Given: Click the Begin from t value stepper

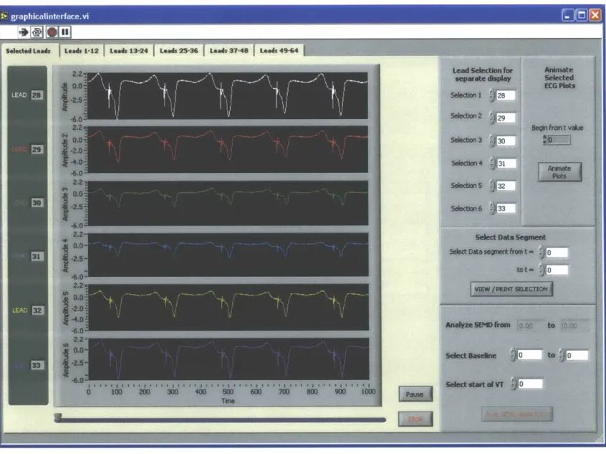Looking at the screenshot, I should pyautogui.click(x=545, y=140).
